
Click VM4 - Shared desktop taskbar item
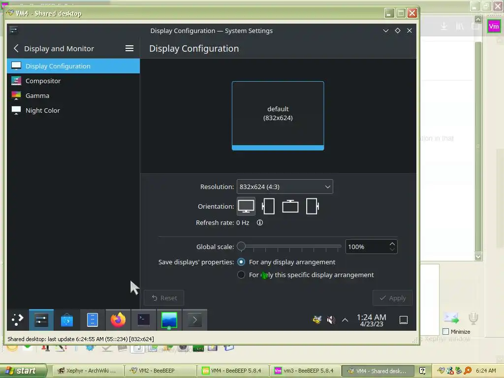tap(378, 371)
